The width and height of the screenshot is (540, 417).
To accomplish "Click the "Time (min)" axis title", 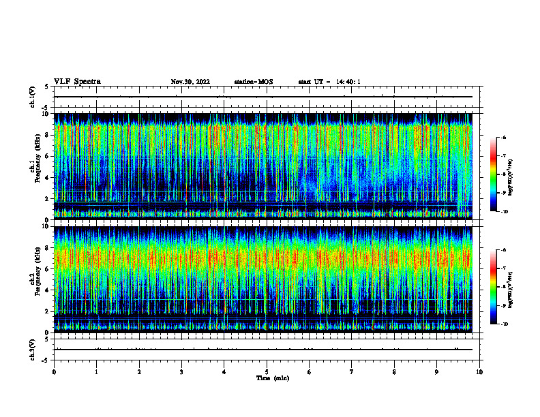I will [x=273, y=378].
